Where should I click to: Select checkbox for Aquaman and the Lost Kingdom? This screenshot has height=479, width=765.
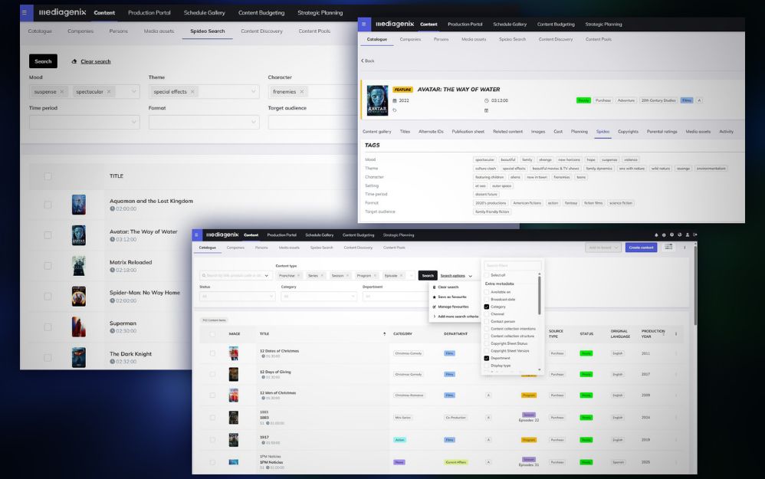click(48, 205)
